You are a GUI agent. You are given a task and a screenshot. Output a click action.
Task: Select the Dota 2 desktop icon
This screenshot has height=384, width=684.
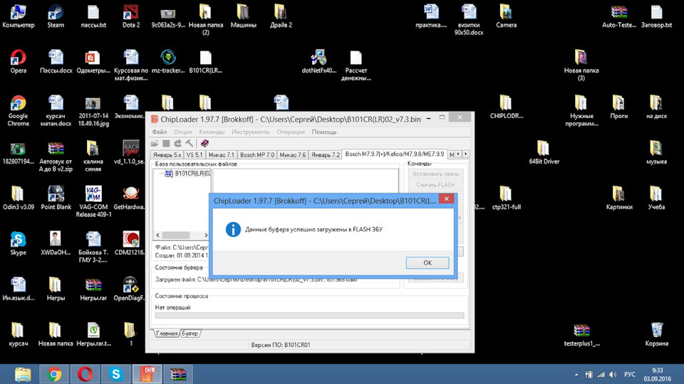click(131, 16)
